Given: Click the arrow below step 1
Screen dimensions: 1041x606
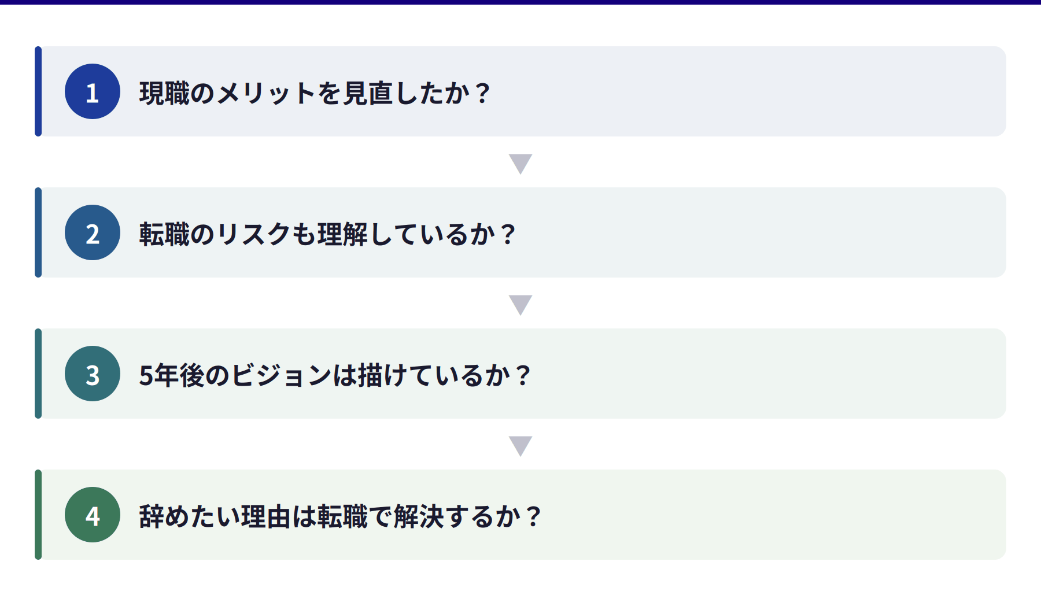Looking at the screenshot, I should [x=520, y=164].
